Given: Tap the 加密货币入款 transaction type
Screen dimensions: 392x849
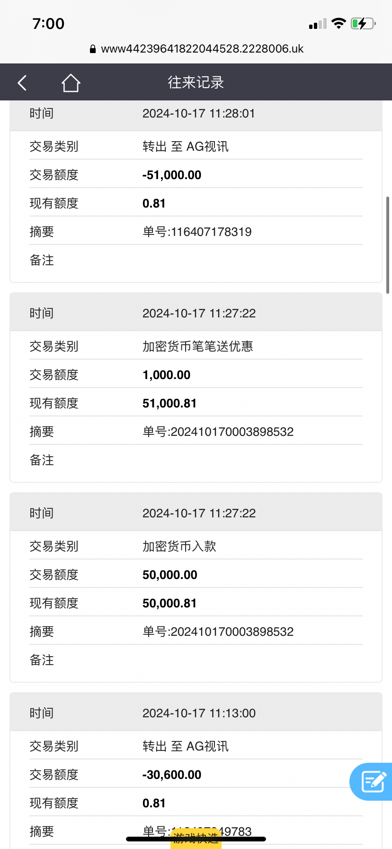Looking at the screenshot, I should [179, 546].
